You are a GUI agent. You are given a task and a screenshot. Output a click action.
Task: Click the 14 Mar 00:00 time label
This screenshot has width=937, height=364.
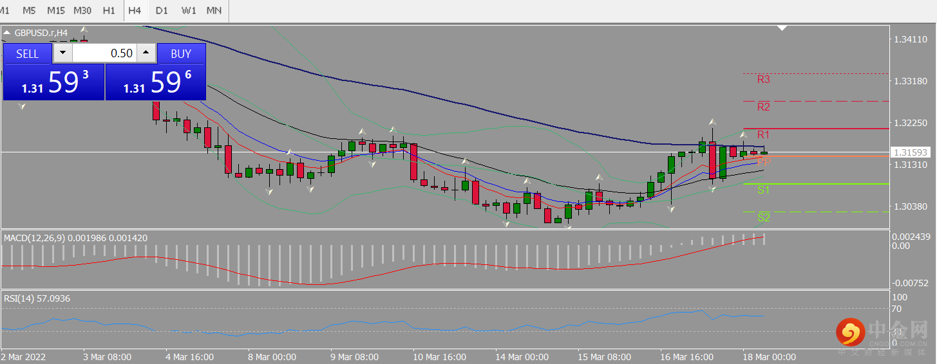[x=522, y=357]
